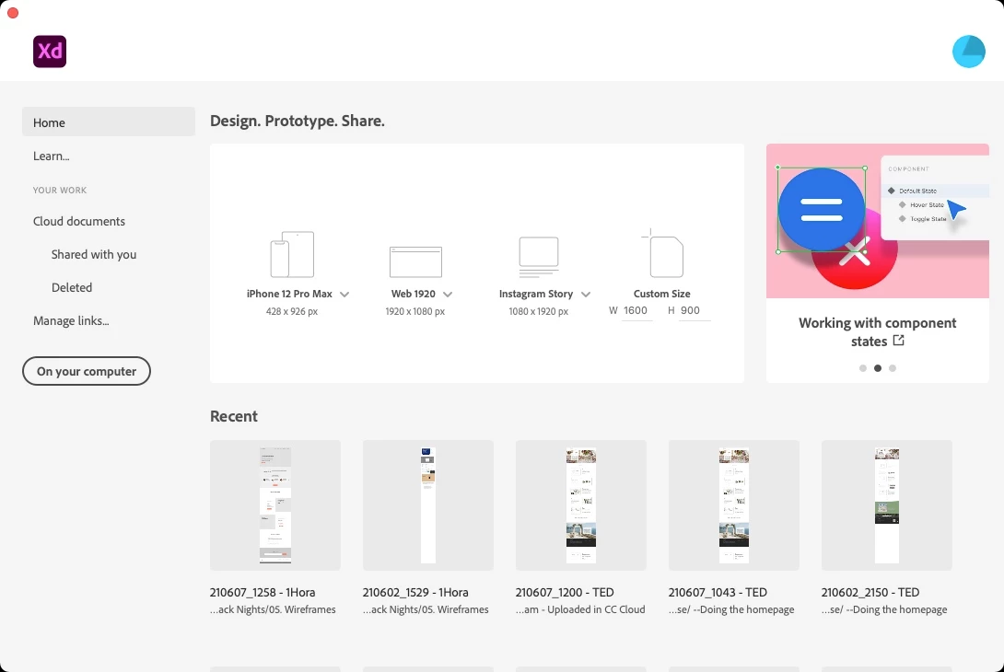This screenshot has width=1004, height=672.
Task: Select the second carousel slide dot
Action: pyautogui.click(x=877, y=368)
